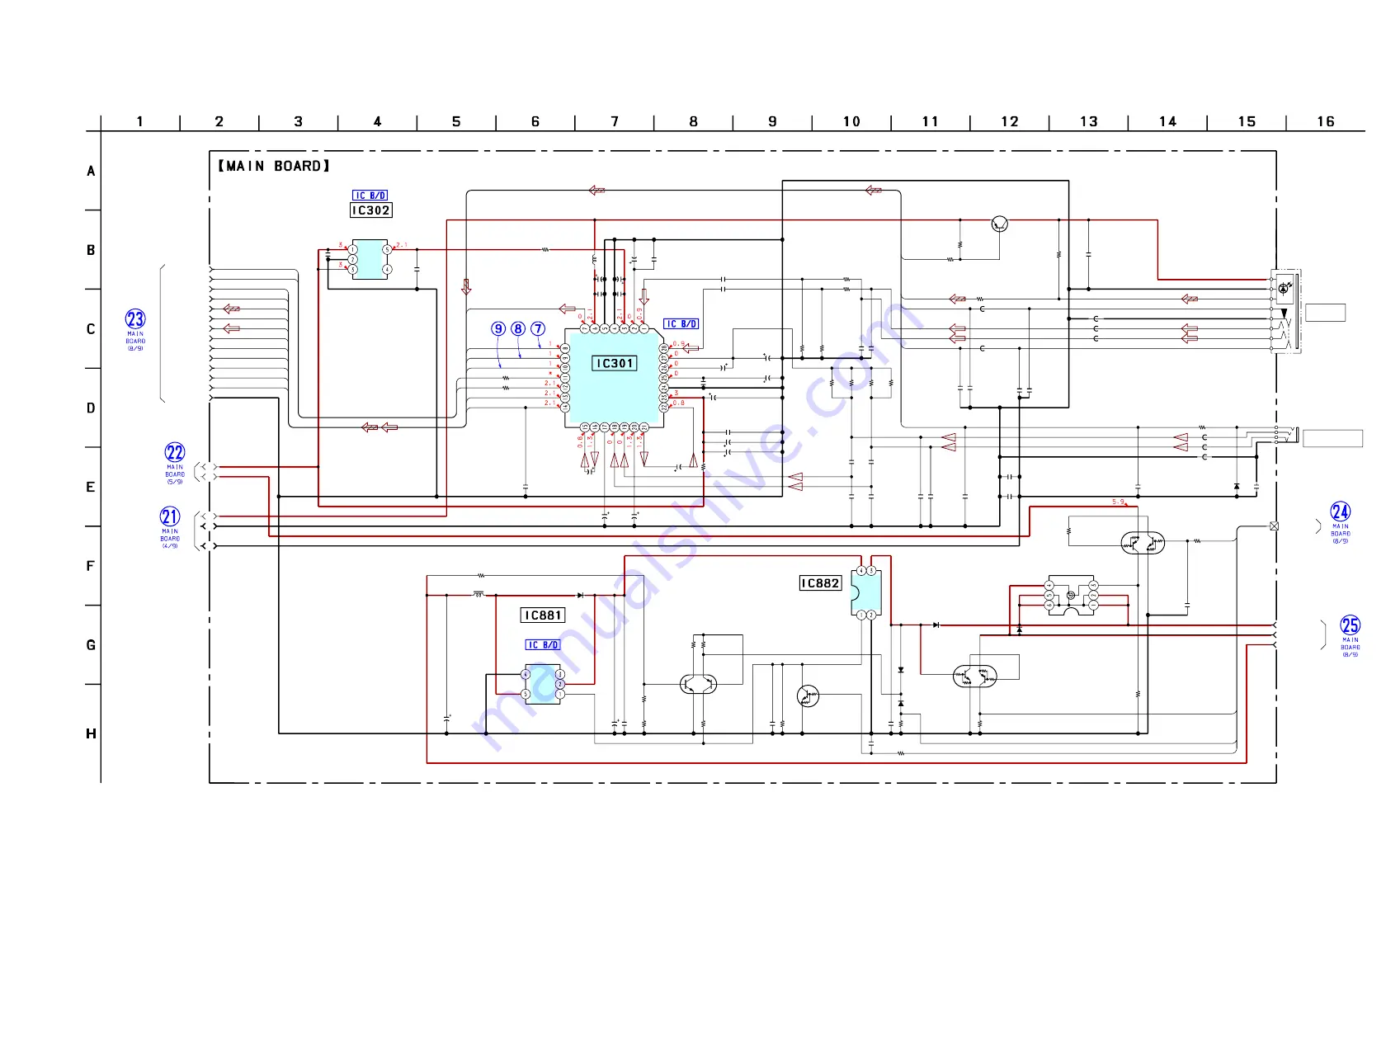Image resolution: width=1386 pixels, height=1042 pixels.
Task: Click the MAIN BOARD title text
Action: [274, 166]
